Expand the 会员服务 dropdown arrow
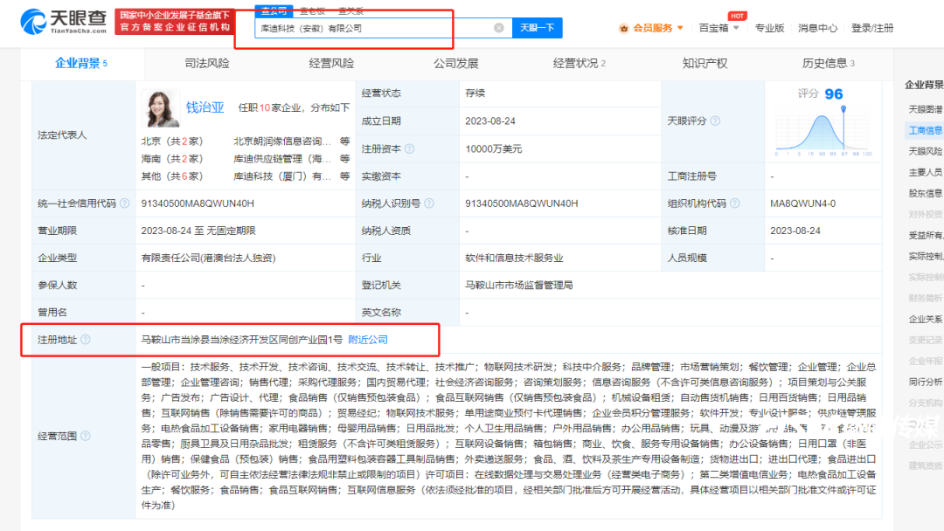The height and width of the screenshot is (531, 944). tap(680, 28)
